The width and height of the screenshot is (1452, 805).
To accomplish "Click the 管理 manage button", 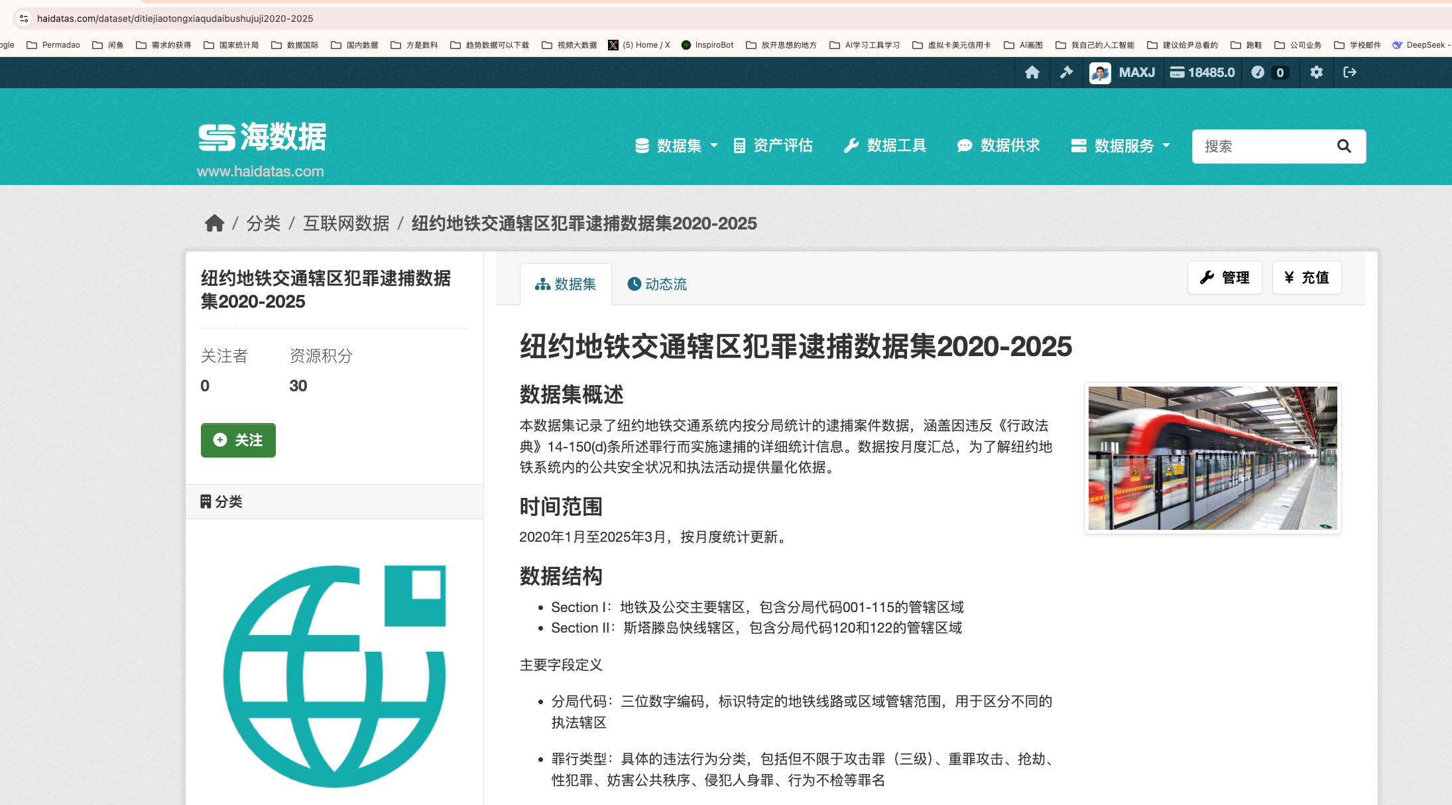I will point(1225,278).
